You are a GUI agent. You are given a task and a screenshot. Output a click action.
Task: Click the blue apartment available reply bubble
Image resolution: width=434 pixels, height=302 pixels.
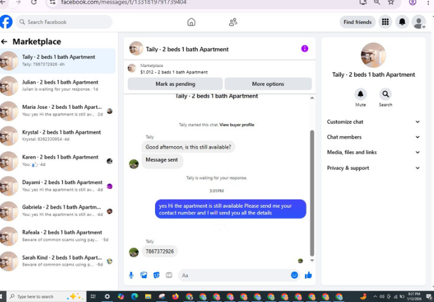click(x=230, y=209)
